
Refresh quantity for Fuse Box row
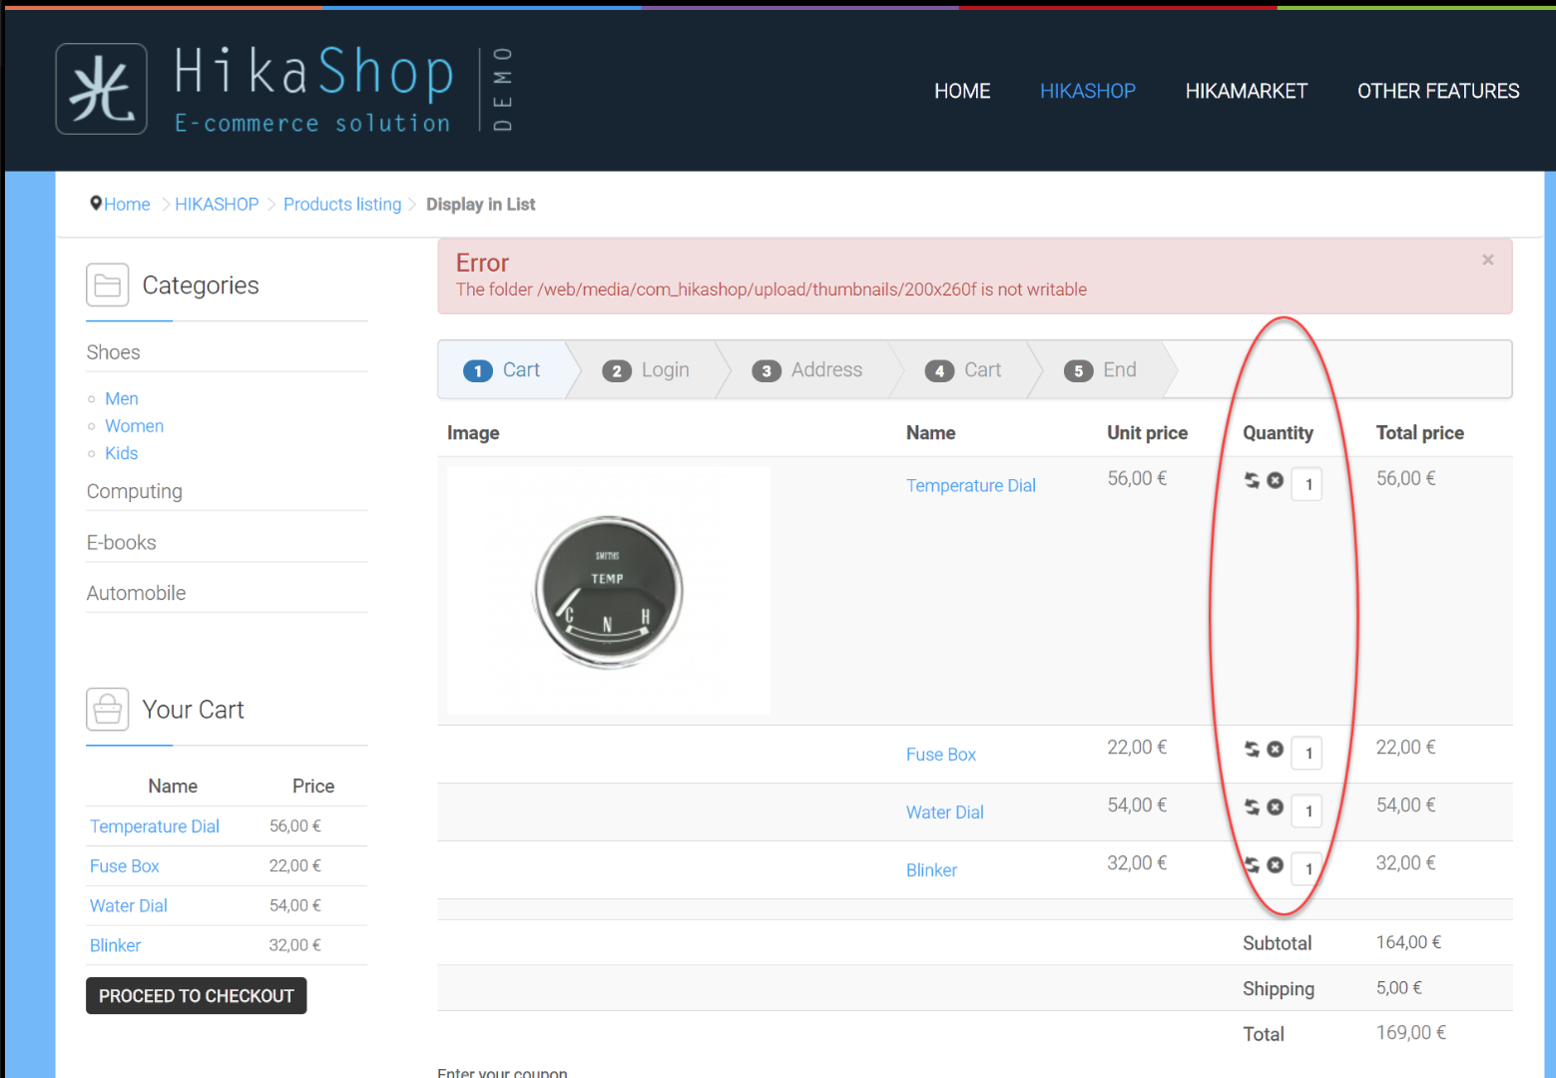tap(1252, 749)
